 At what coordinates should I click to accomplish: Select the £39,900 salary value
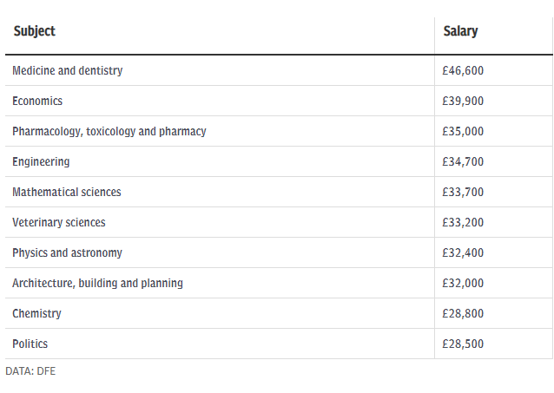pos(463,101)
